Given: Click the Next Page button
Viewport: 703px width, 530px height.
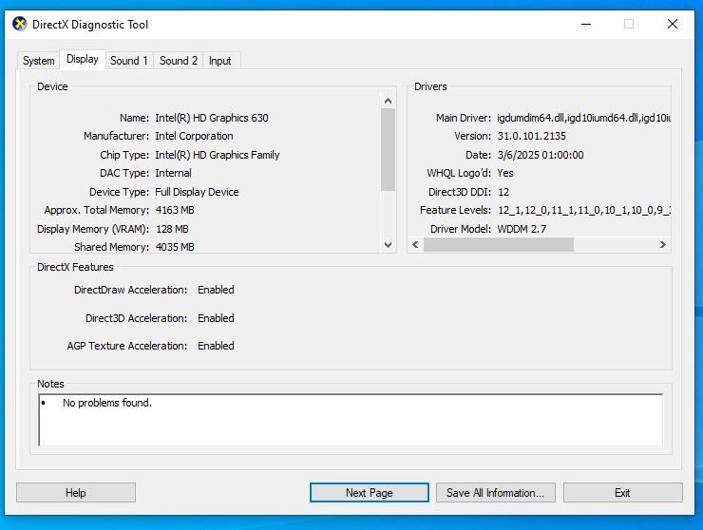Looking at the screenshot, I should coord(369,492).
